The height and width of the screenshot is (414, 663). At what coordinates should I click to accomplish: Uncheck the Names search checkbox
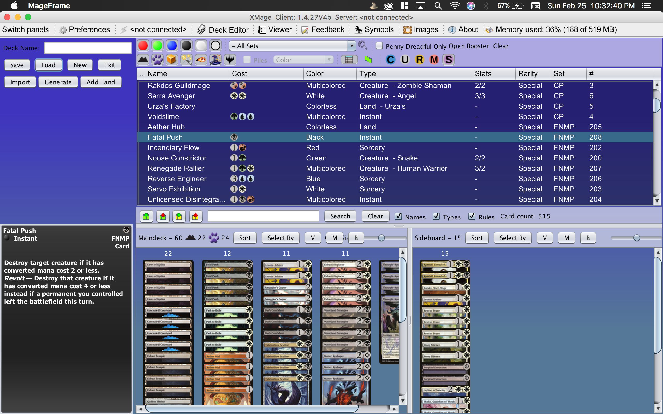(398, 216)
